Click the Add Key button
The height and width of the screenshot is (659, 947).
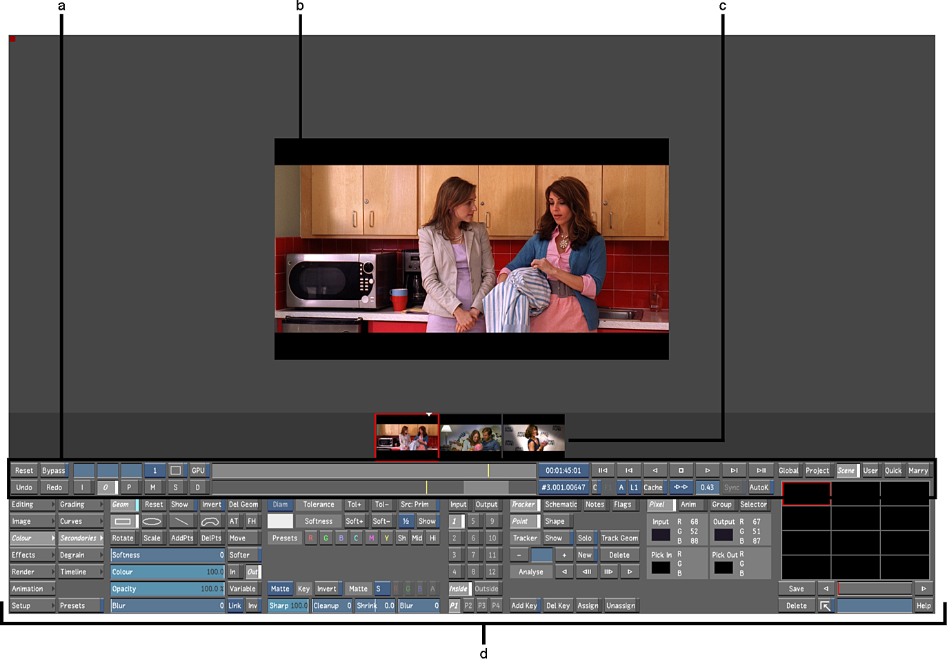(524, 606)
